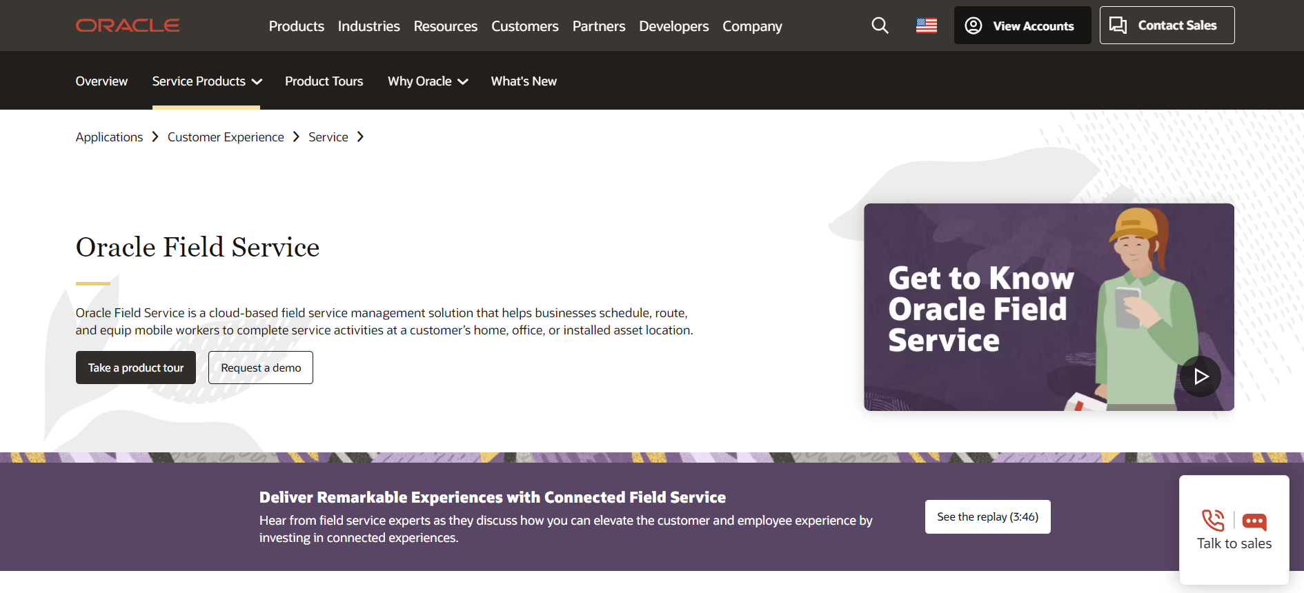
Task: Open the What's New tab
Action: point(524,81)
